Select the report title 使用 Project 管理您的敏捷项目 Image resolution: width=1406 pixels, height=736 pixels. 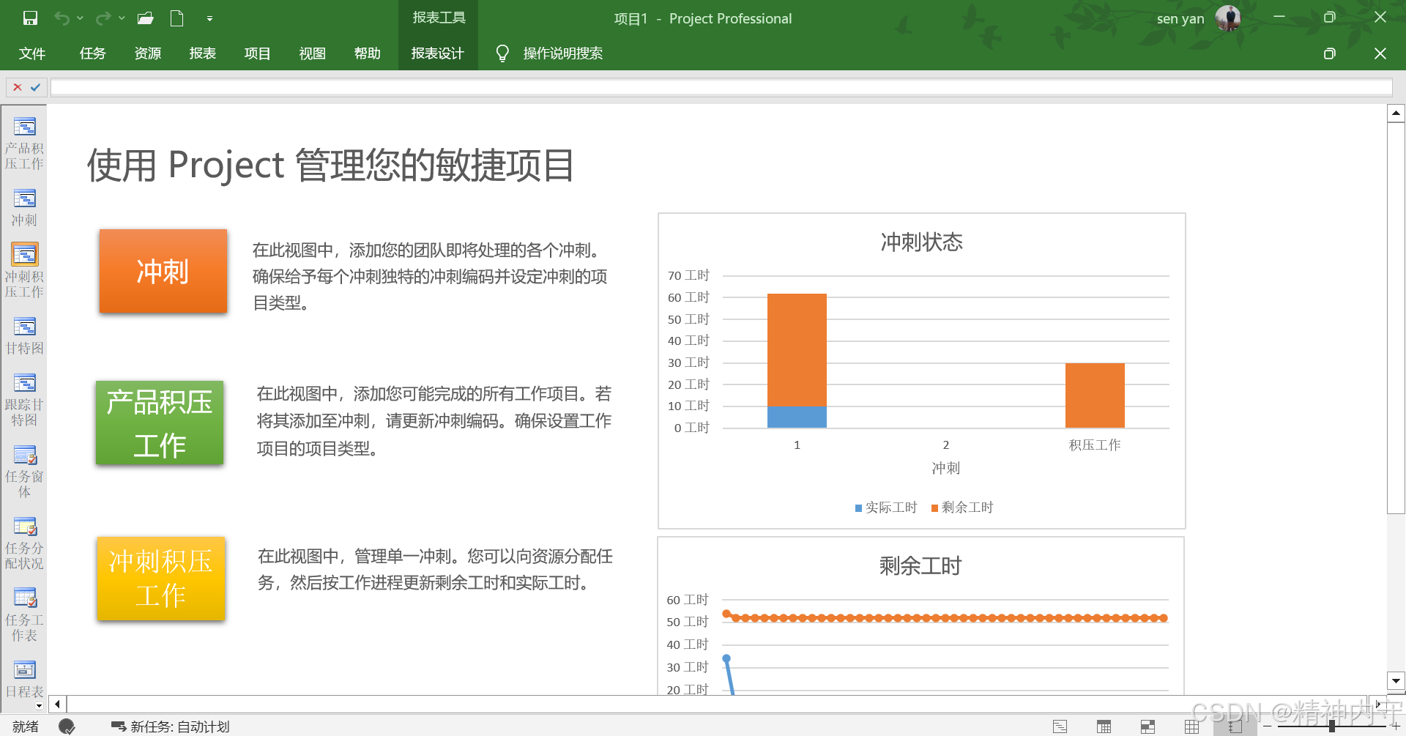point(330,166)
